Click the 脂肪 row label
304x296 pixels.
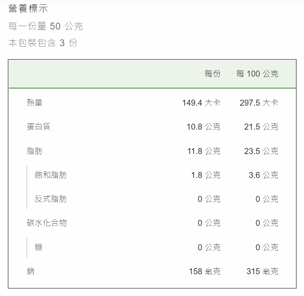click(35, 151)
